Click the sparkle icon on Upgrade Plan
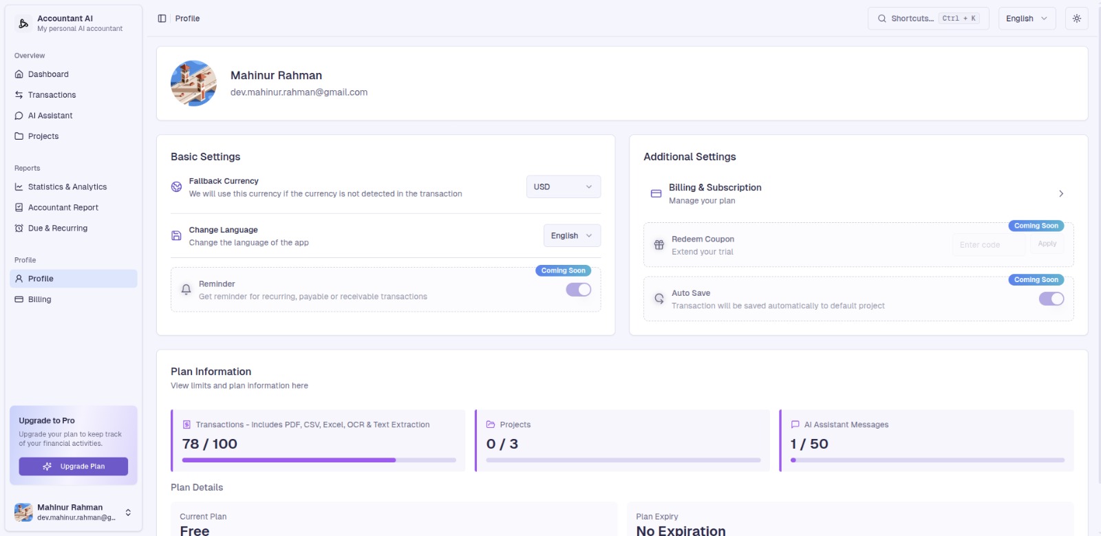This screenshot has height=536, width=1101. click(x=47, y=467)
